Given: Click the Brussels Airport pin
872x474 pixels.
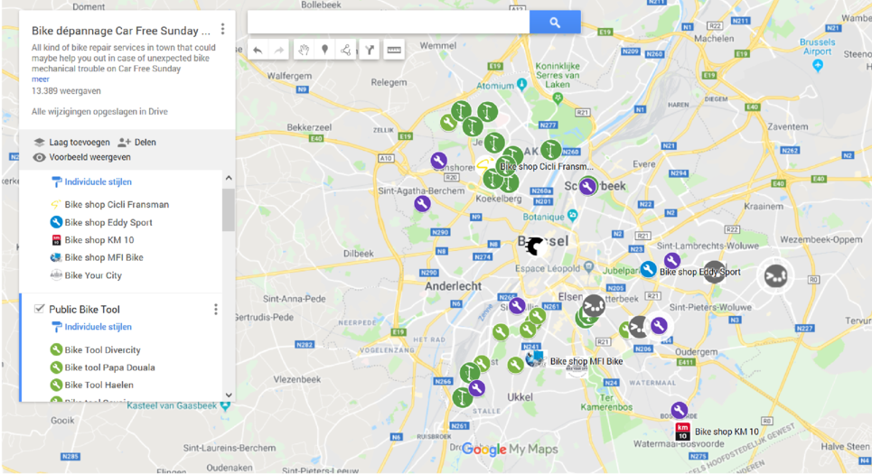Looking at the screenshot, I should [818, 66].
